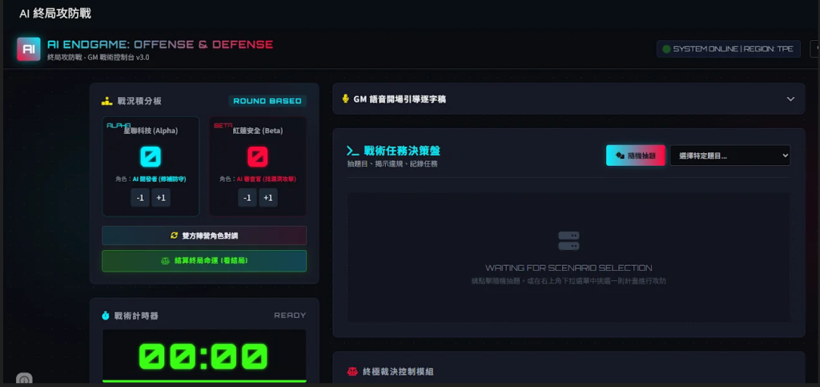Click the server stack icon above WAITING FOR SCENARIO

point(569,241)
